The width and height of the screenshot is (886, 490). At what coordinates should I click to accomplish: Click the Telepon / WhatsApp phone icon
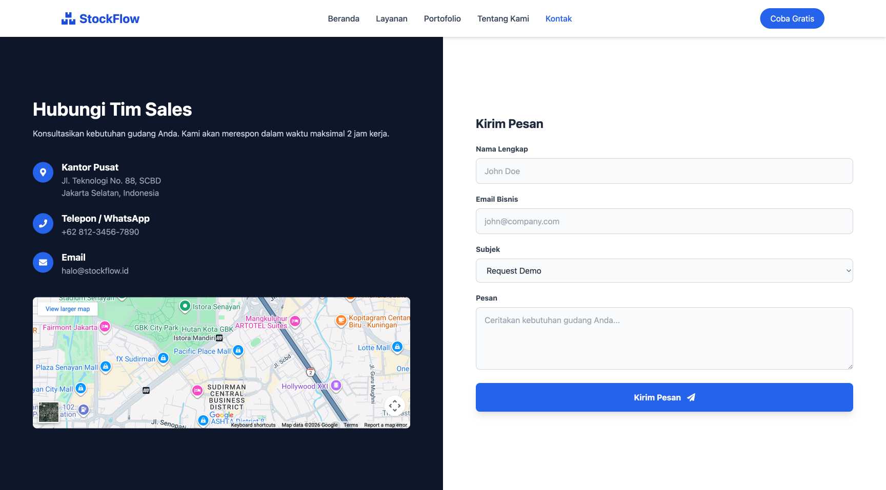point(43,224)
